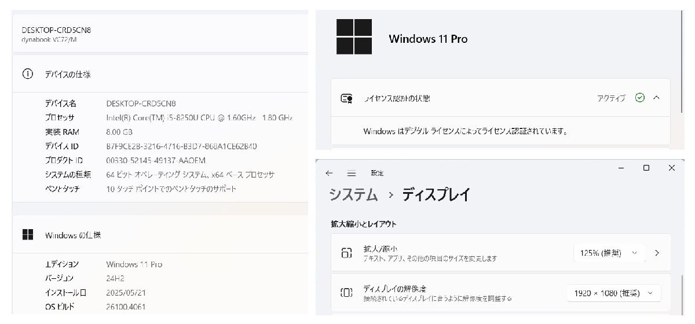
Task: Click the ディスプレイの解像度 row
Action: pos(500,293)
